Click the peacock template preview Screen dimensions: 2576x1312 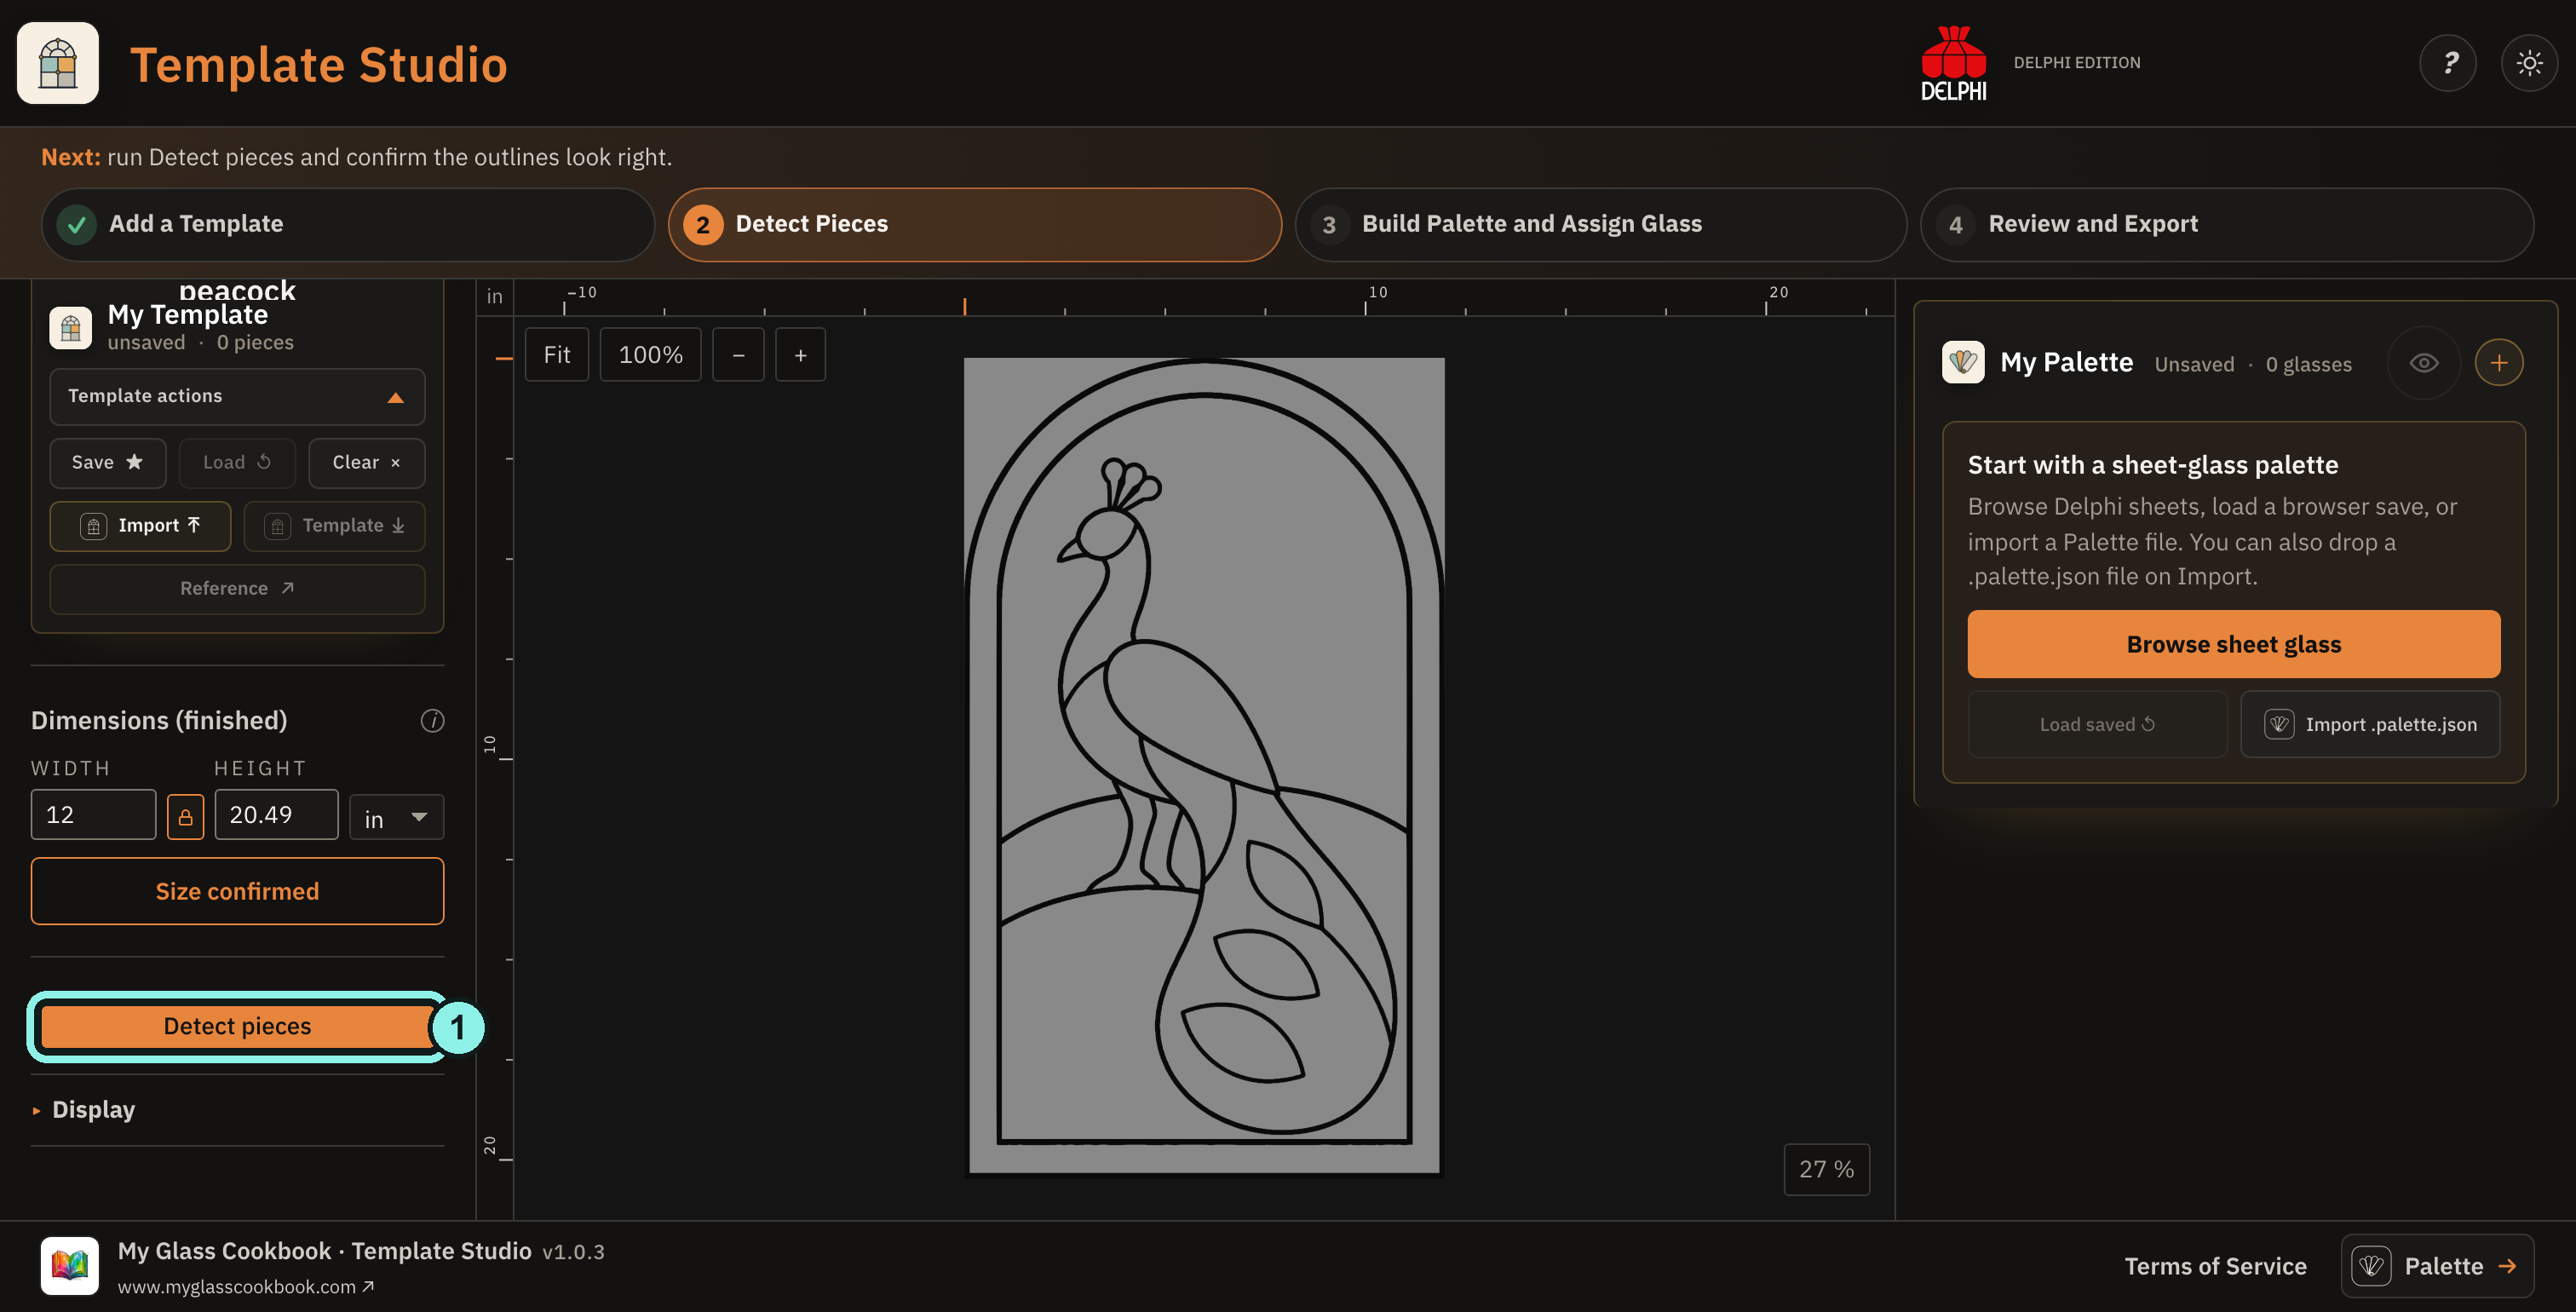pos(1203,766)
